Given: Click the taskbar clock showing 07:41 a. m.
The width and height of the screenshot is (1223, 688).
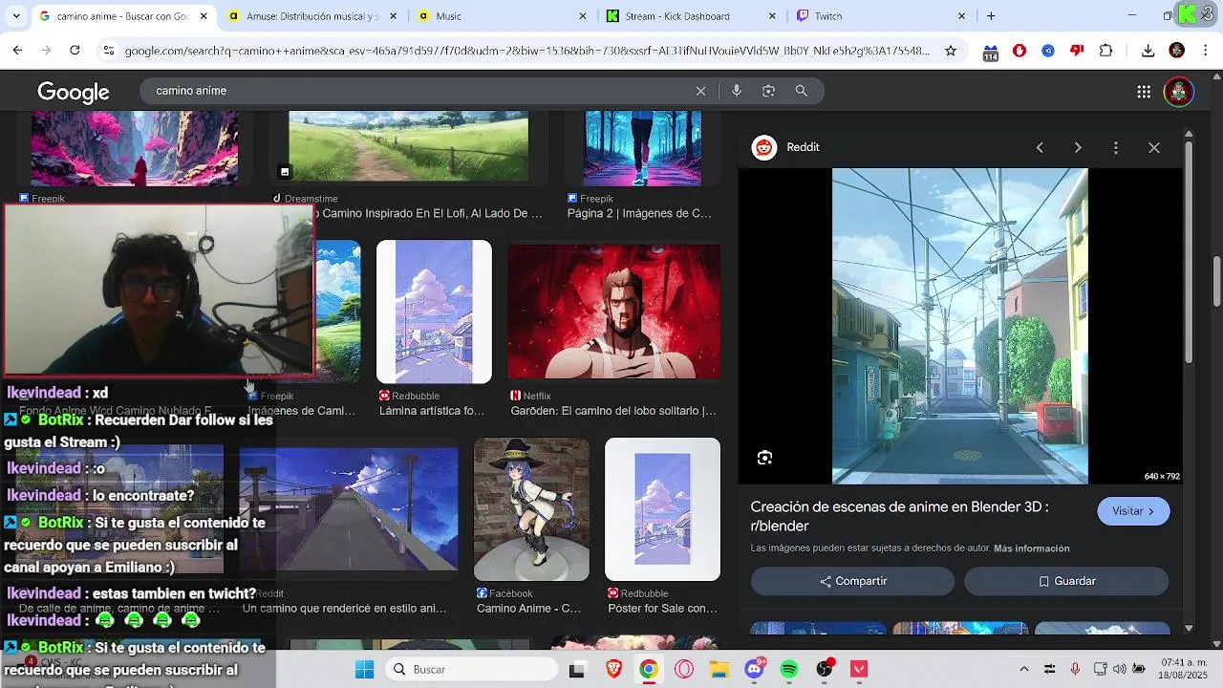Looking at the screenshot, I should click(1185, 669).
